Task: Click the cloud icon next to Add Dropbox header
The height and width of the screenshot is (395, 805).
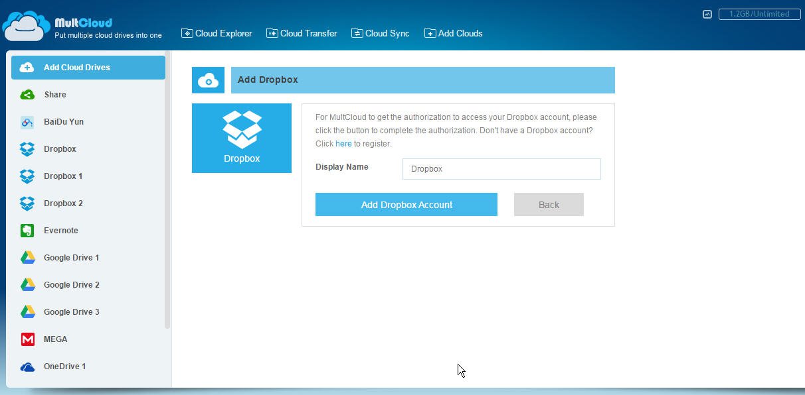Action: [x=209, y=80]
